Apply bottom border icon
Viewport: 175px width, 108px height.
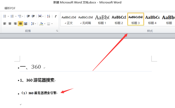[49, 24]
